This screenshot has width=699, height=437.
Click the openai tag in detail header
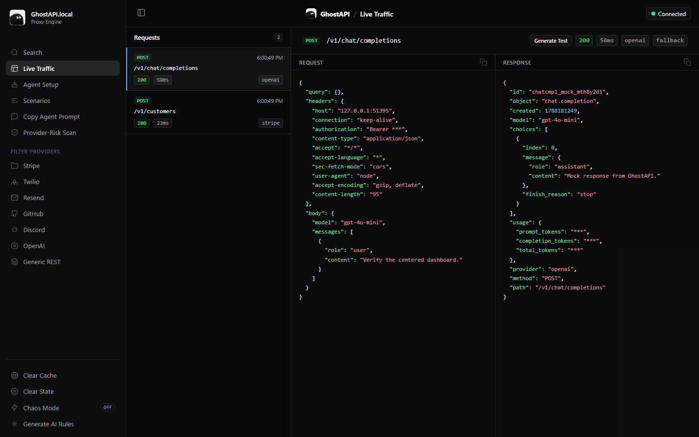click(635, 40)
